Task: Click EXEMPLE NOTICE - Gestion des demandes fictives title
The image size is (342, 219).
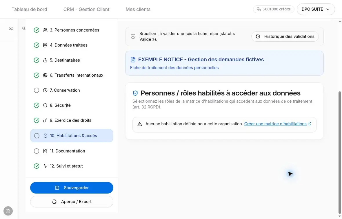Action: (201, 59)
